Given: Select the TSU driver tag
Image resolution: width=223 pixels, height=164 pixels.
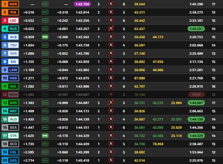Looking at the screenshot, I should (10, 45).
